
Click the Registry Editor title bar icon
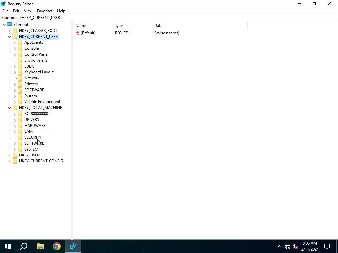pos(3,4)
